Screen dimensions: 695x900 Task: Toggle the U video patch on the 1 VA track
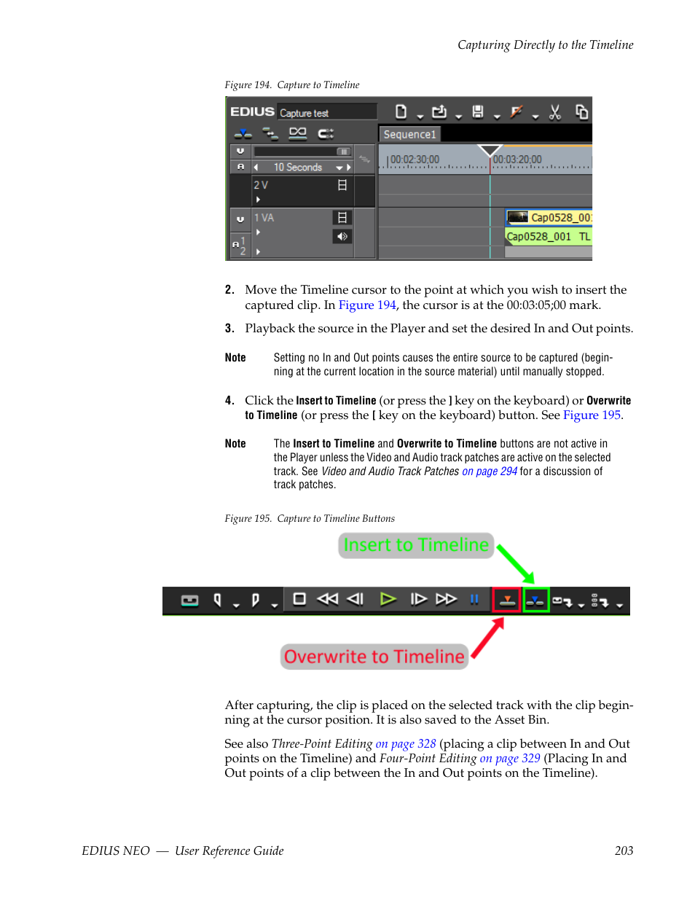(x=240, y=219)
